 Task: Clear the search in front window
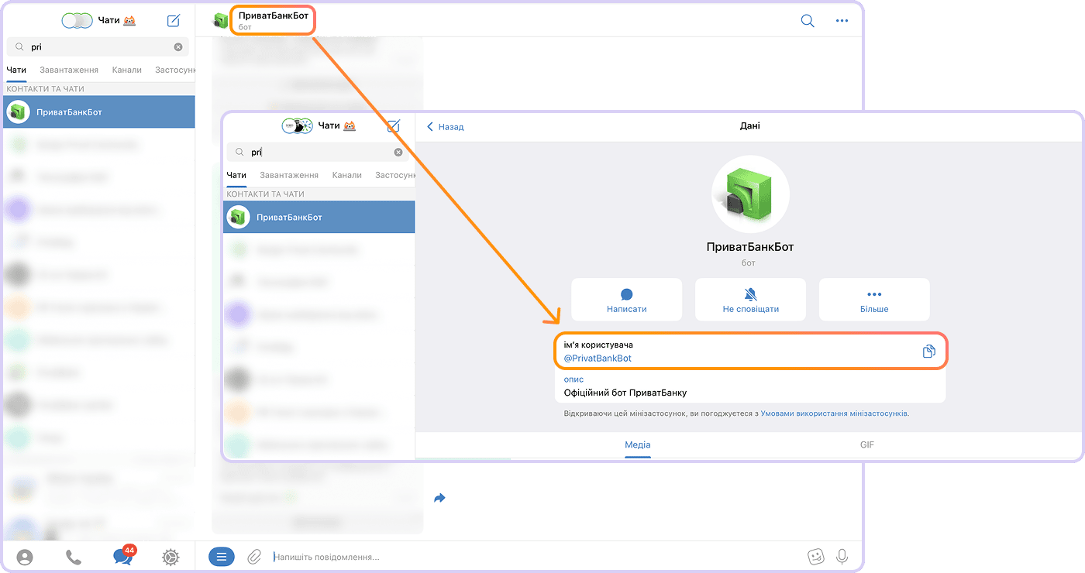398,153
